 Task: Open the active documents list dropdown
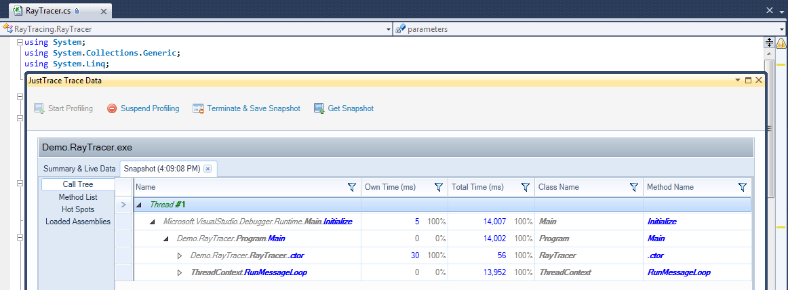782,11
